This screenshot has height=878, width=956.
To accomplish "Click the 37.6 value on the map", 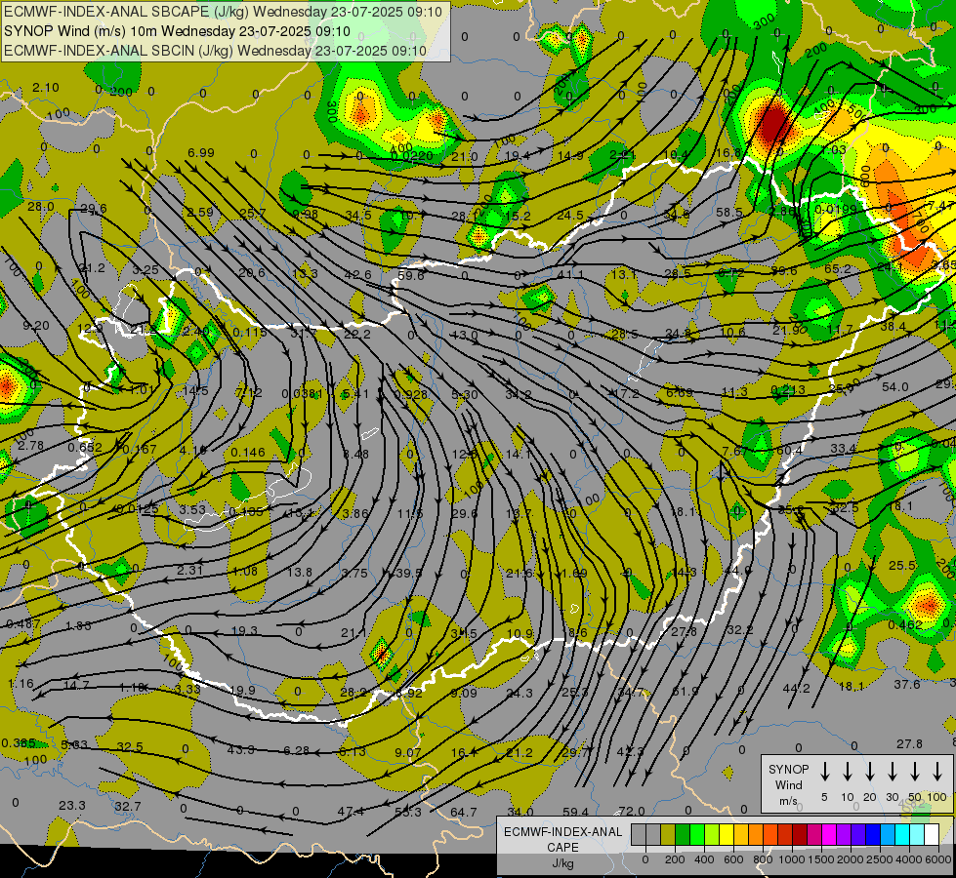I will coord(906,684).
